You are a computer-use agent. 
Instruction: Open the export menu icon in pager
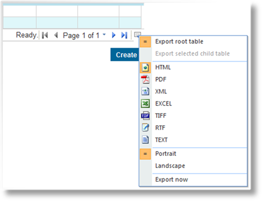[x=137, y=34]
